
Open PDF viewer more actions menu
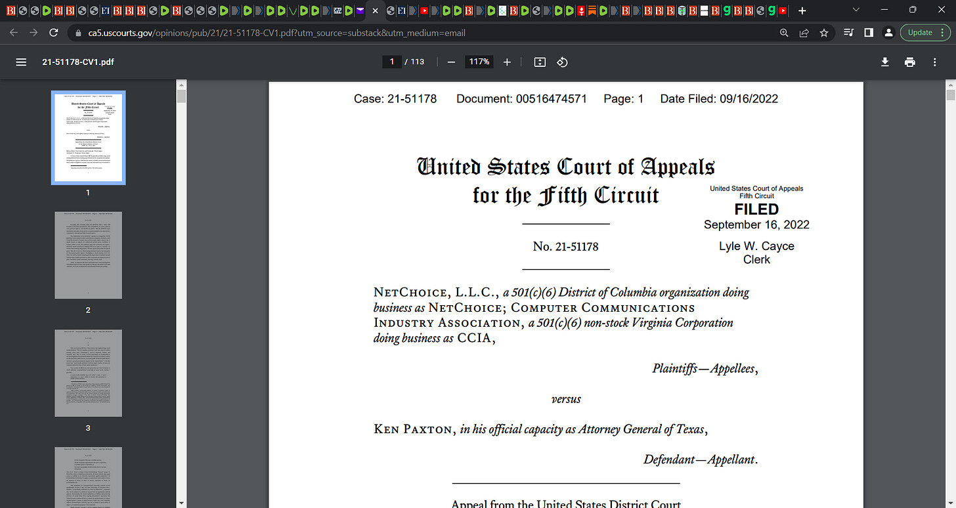pos(935,62)
